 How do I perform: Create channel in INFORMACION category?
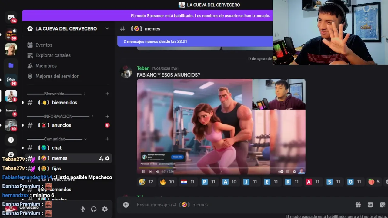107,116
